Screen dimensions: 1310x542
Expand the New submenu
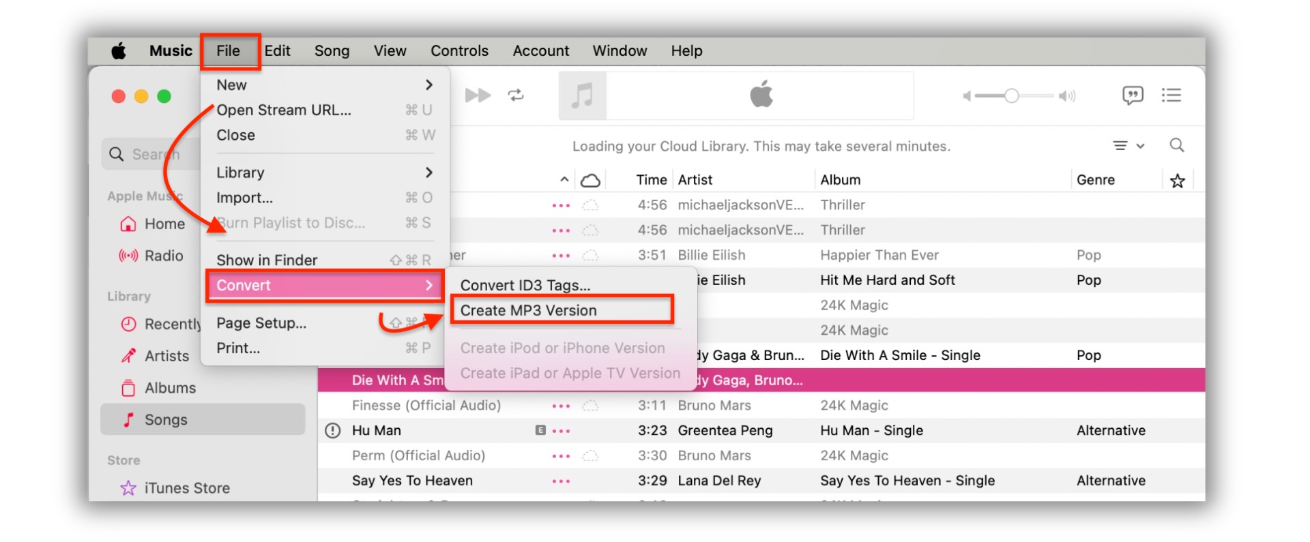click(325, 85)
